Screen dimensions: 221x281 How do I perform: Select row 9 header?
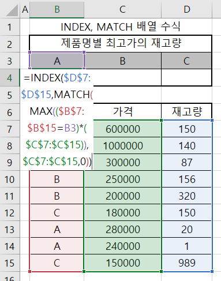[10, 162]
